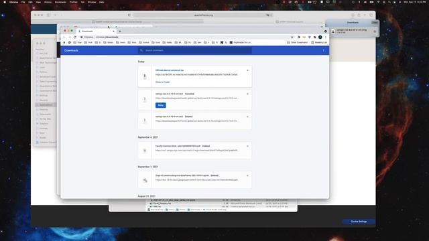Open the View menu
The height and width of the screenshot is (241, 429).
pos(38,2)
